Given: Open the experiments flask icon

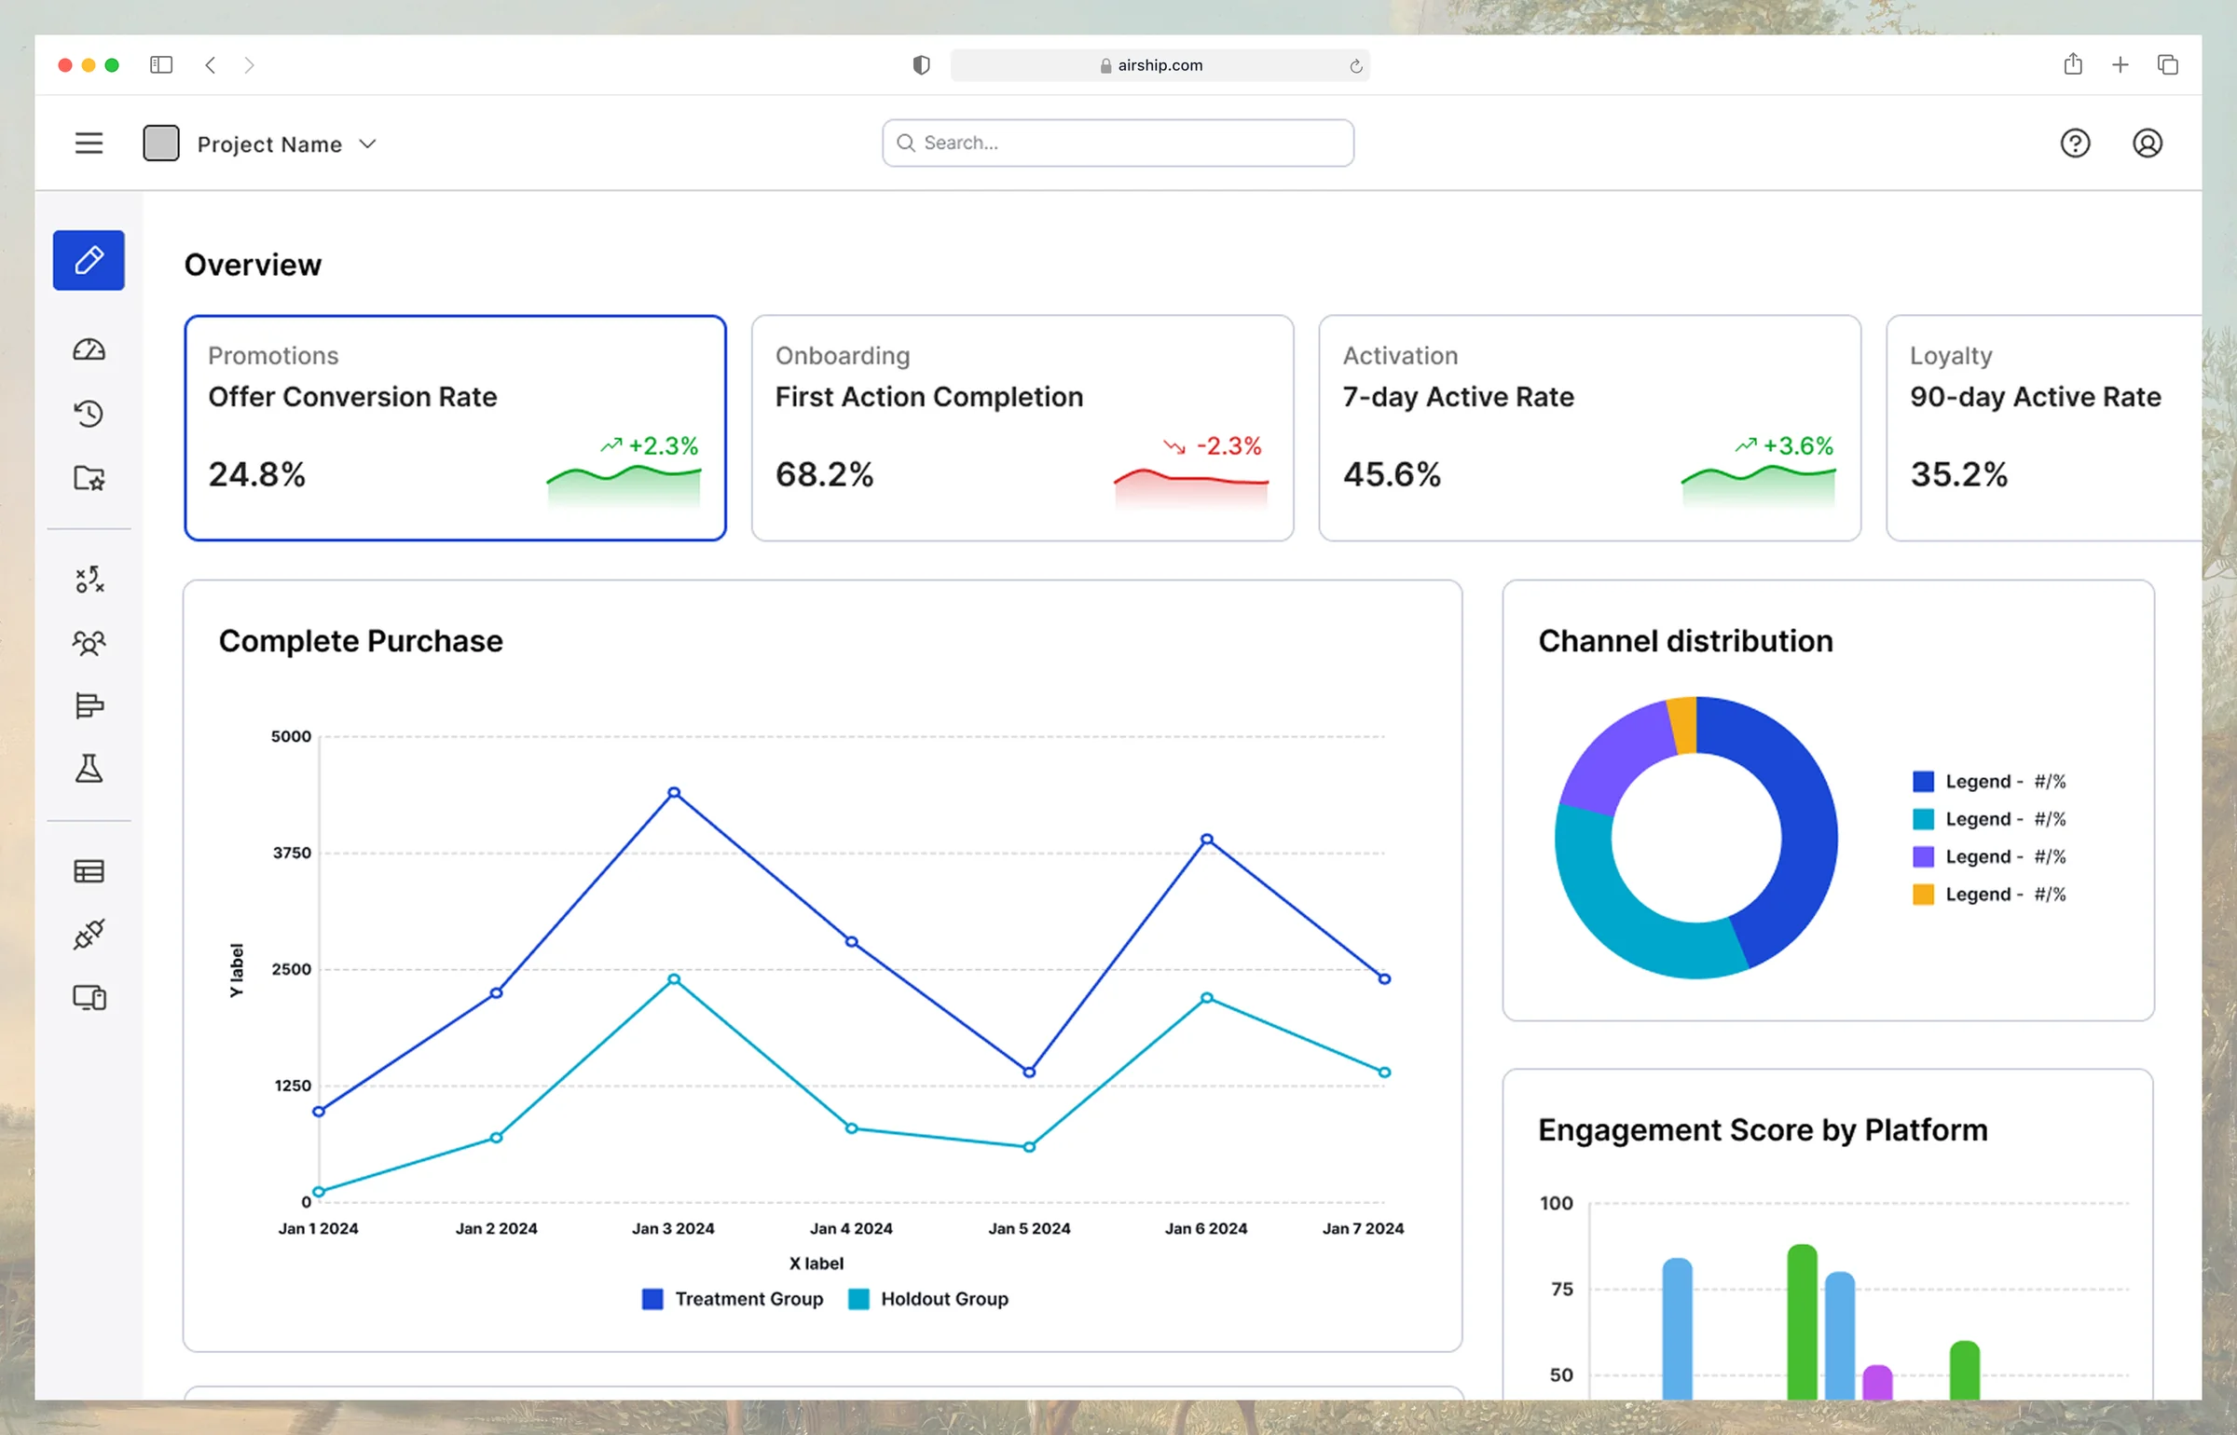Looking at the screenshot, I should 89,769.
